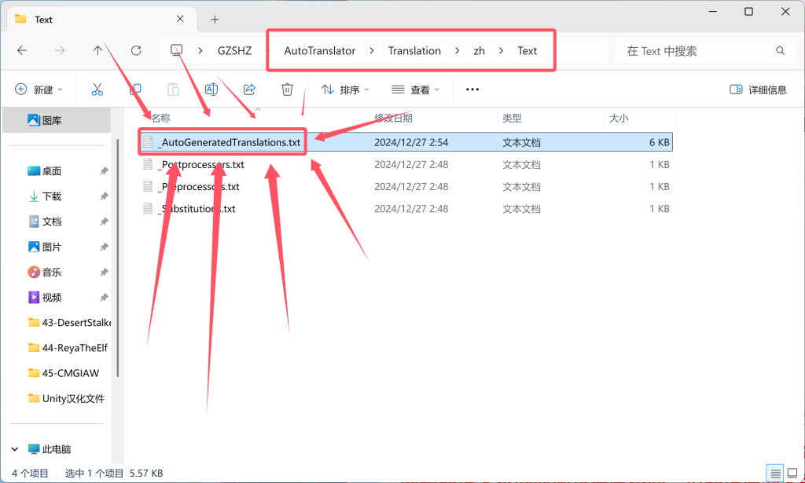
Task: Click the Rename icon in toolbar
Action: pos(211,90)
